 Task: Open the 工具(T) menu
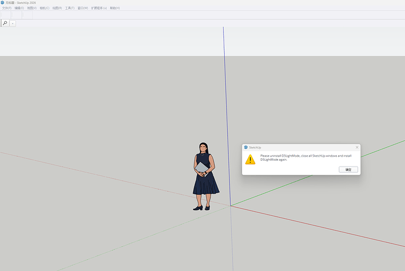pyautogui.click(x=70, y=8)
